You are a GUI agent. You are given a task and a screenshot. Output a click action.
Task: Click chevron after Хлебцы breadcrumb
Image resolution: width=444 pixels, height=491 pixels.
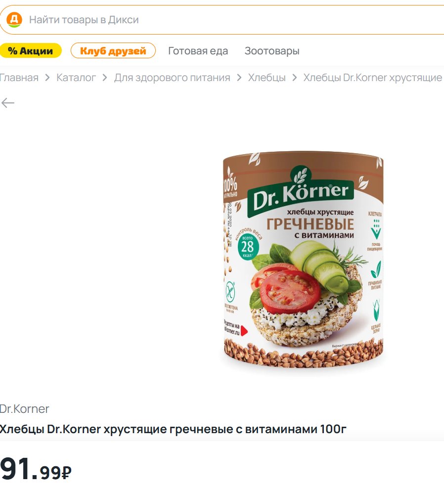click(294, 77)
